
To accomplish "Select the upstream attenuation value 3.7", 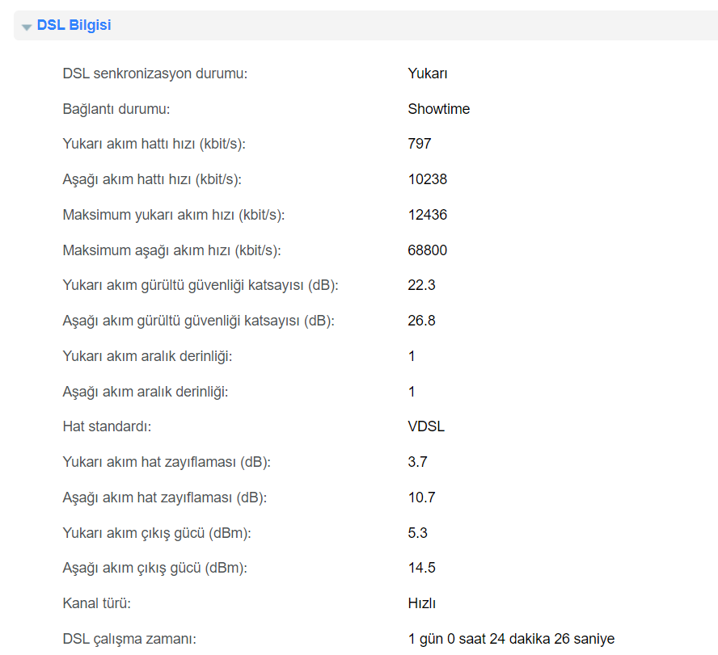I will point(417,462).
